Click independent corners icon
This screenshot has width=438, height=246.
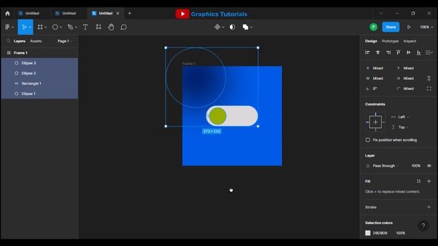(x=429, y=89)
